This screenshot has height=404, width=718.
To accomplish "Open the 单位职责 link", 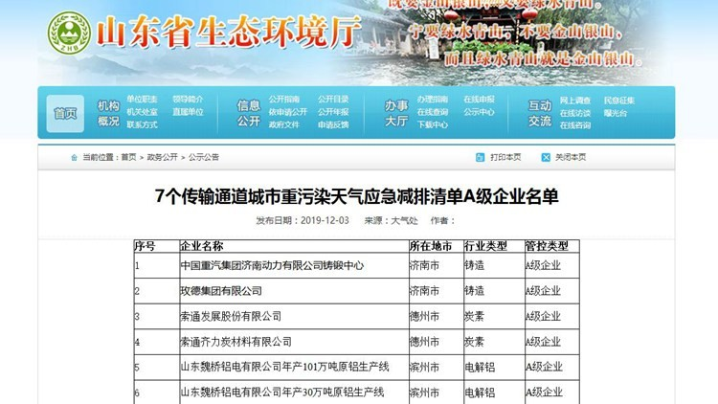I will (142, 99).
